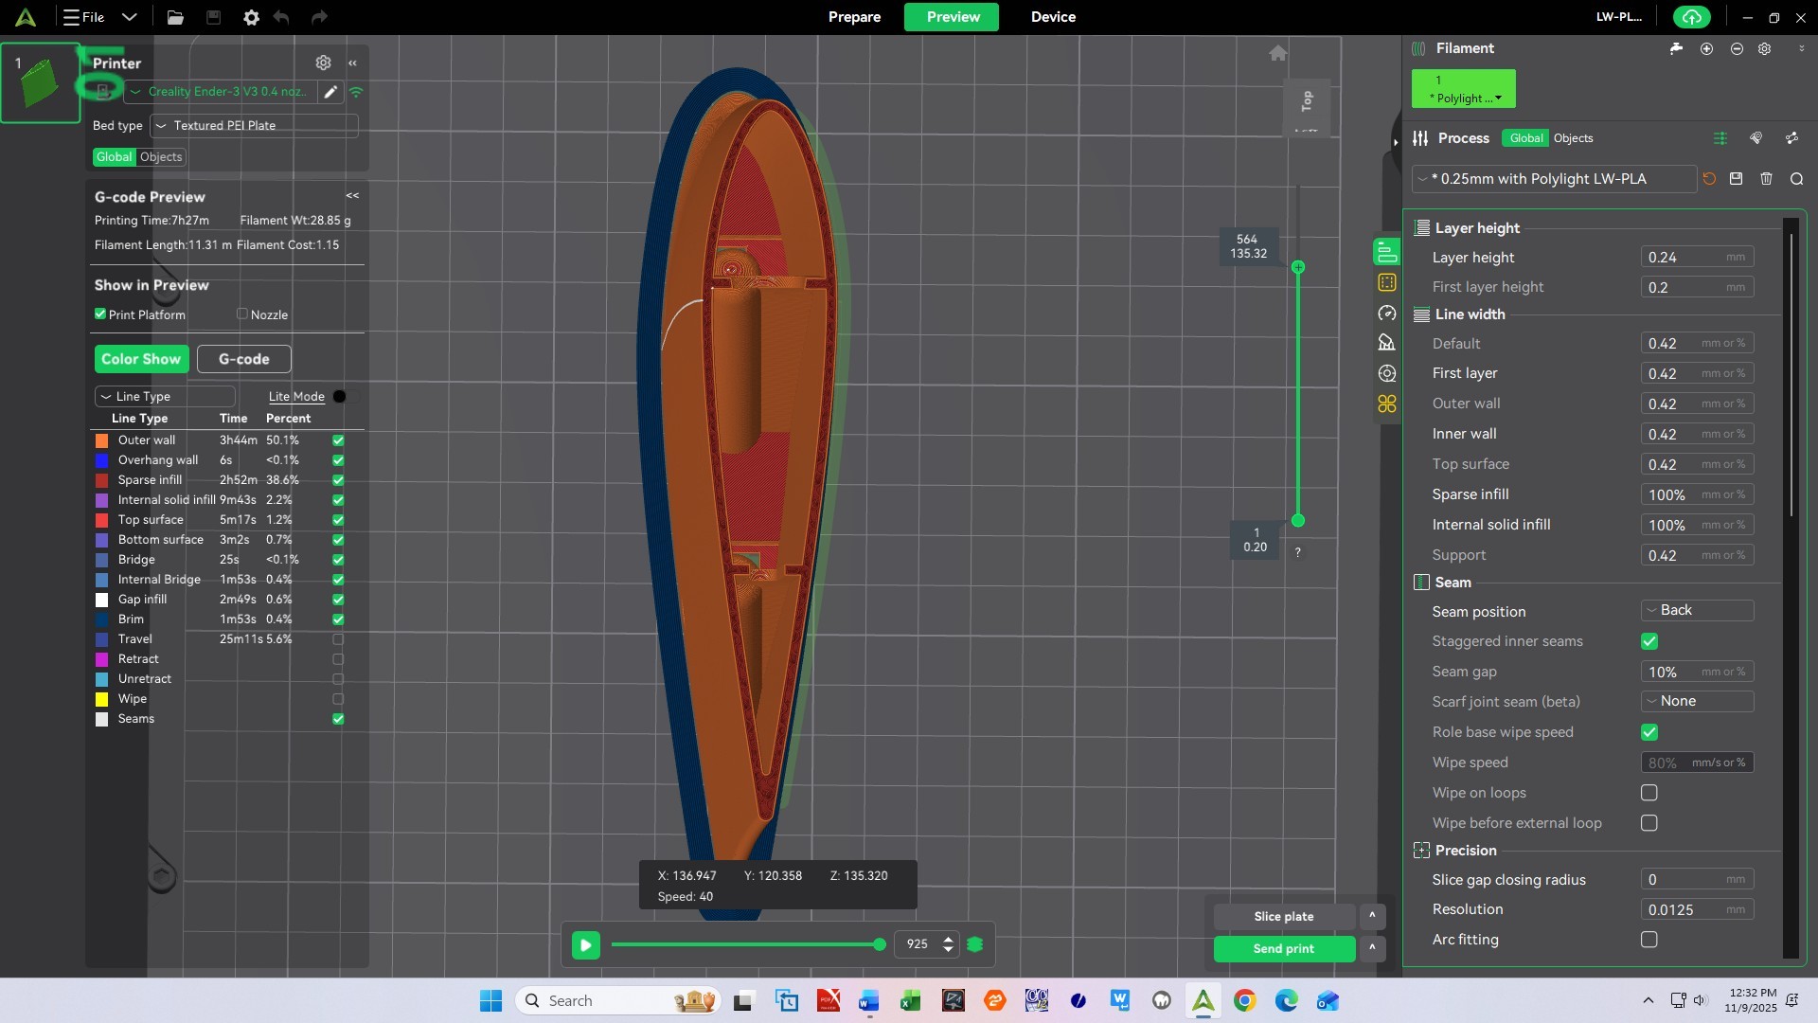
Task: Open the Seam position dropdown
Action: 1697,610
